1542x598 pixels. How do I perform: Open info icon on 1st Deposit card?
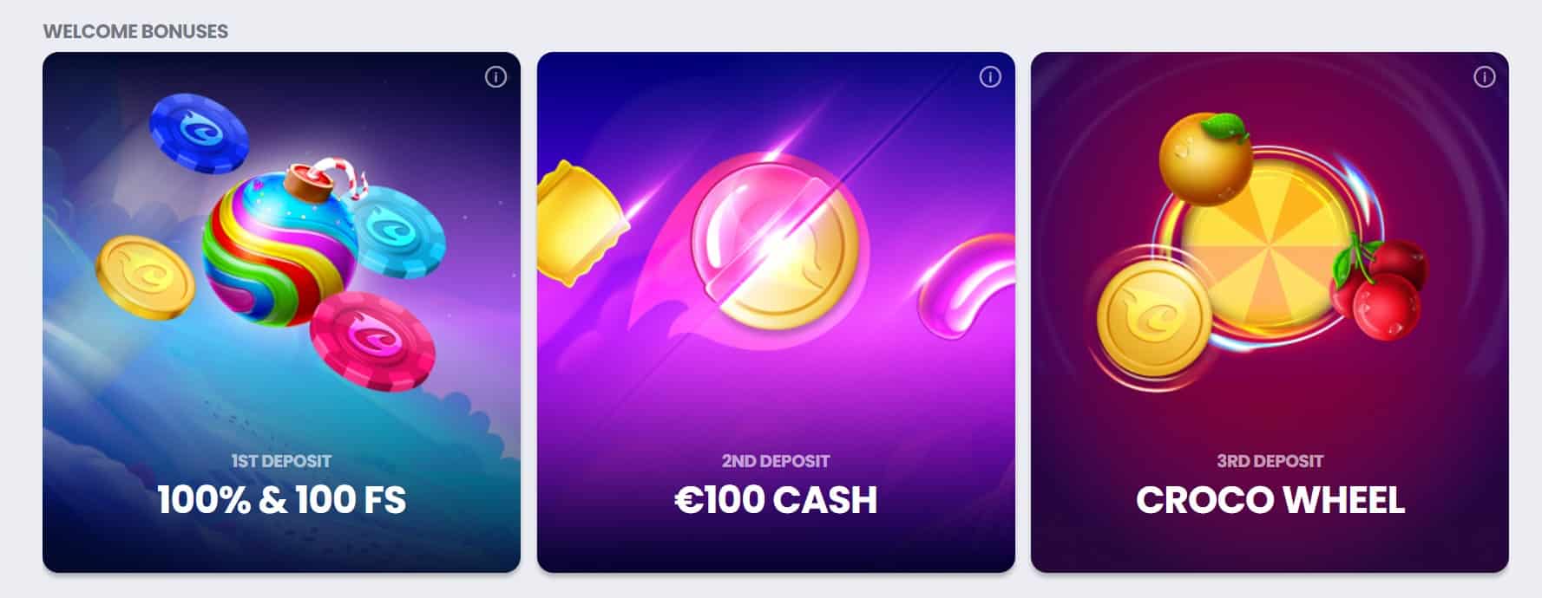point(495,77)
